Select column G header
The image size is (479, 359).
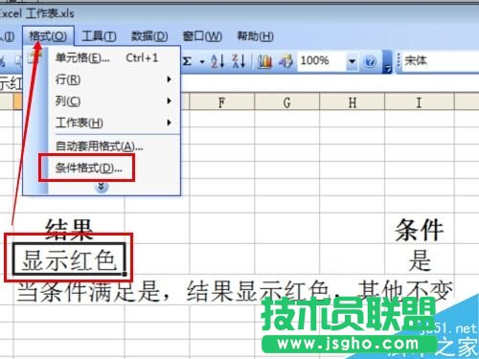pyautogui.click(x=286, y=102)
